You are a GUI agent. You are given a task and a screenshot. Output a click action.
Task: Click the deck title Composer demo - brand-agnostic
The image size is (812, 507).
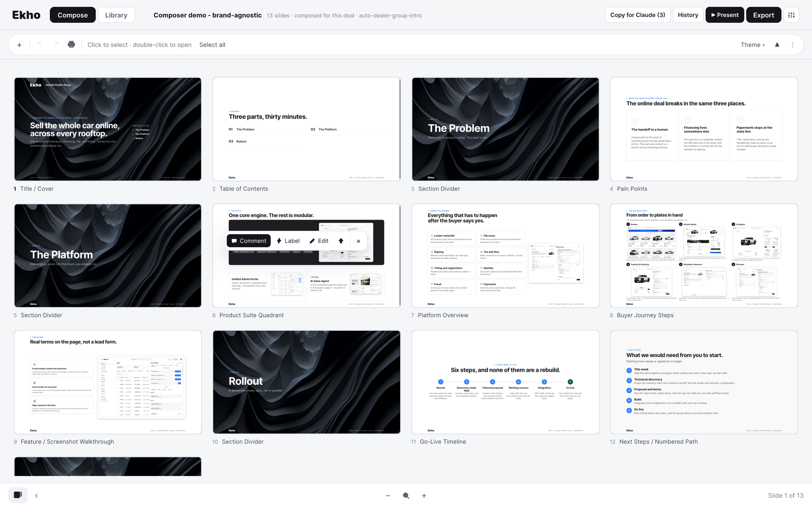click(208, 15)
